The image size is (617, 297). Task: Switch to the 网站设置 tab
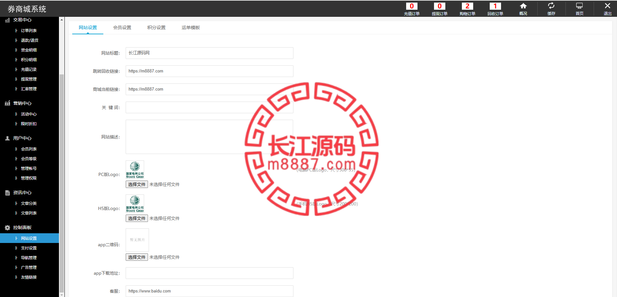[x=88, y=27]
